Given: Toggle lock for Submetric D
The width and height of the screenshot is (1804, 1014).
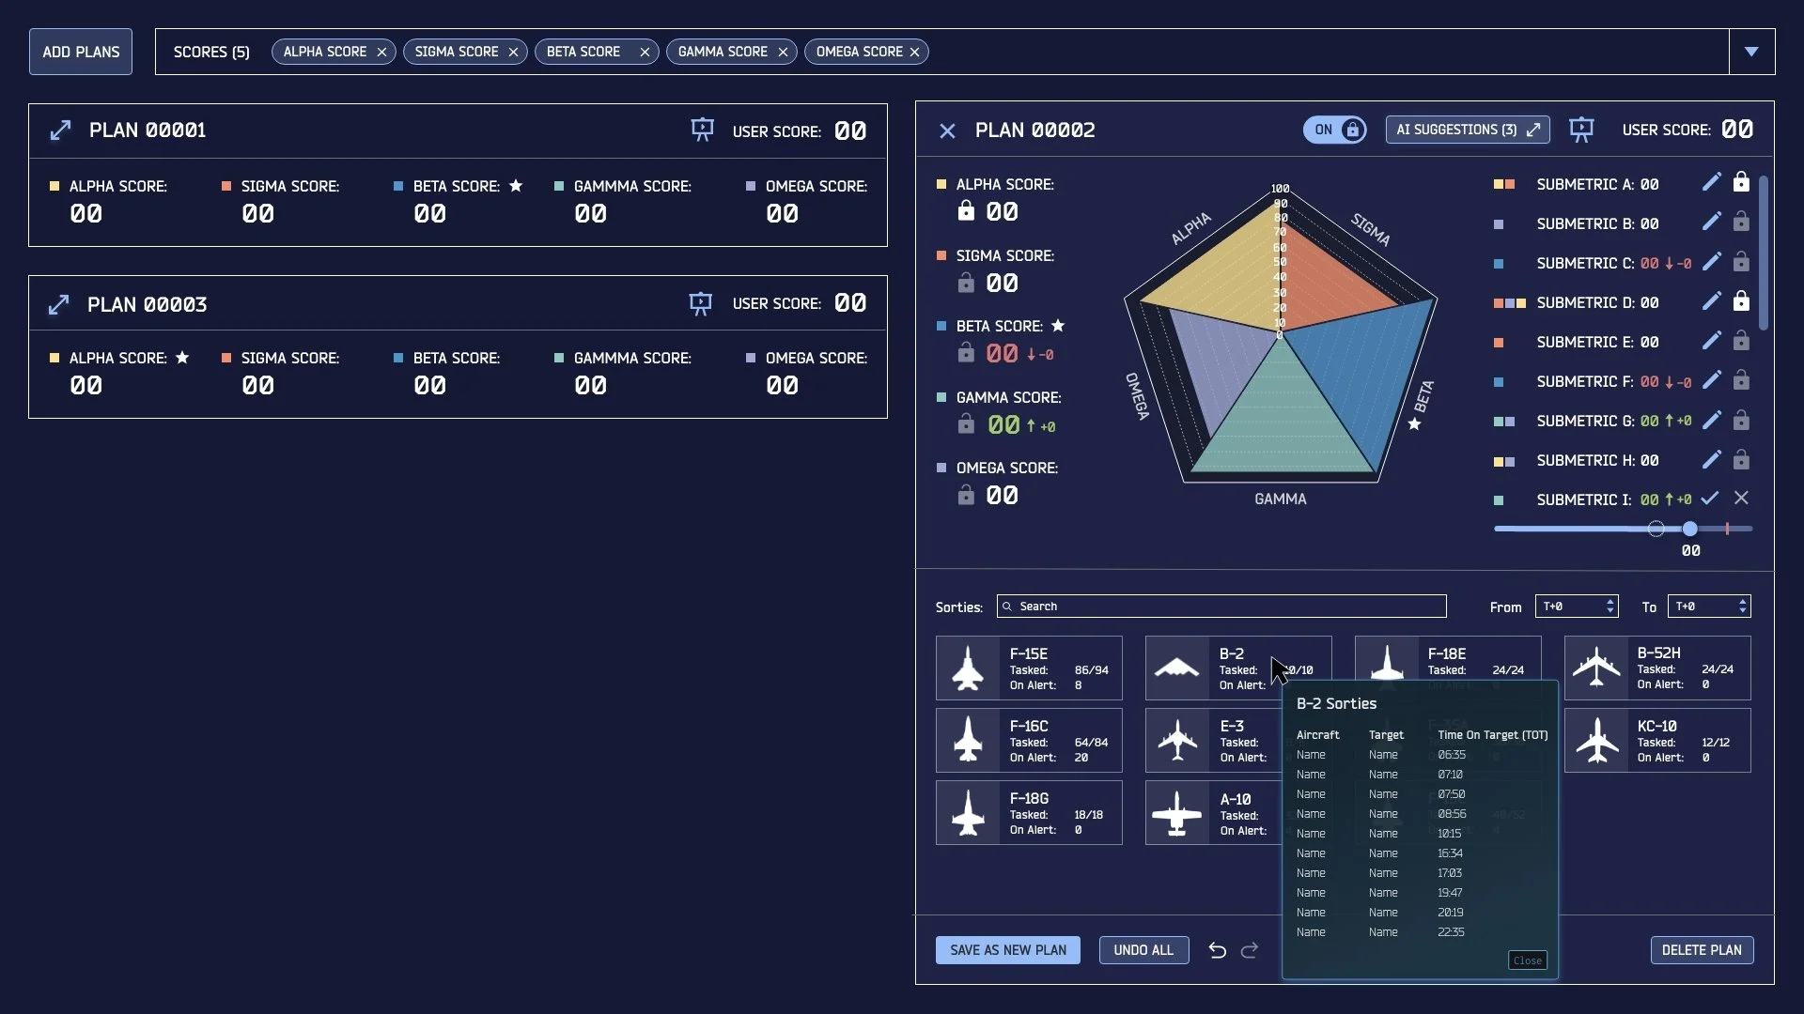Looking at the screenshot, I should click(1741, 301).
